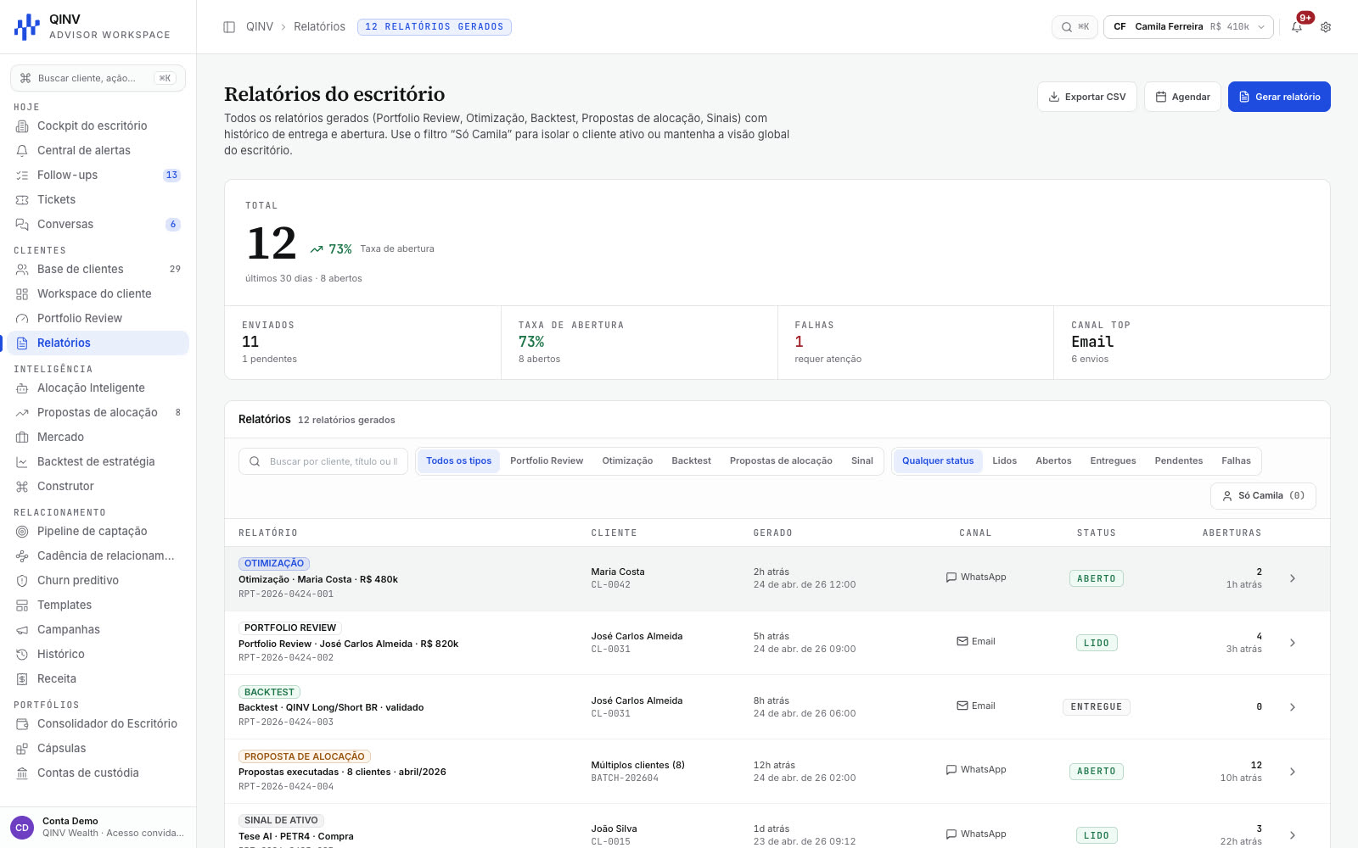Open Cockpit do escritório icon

tap(22, 126)
